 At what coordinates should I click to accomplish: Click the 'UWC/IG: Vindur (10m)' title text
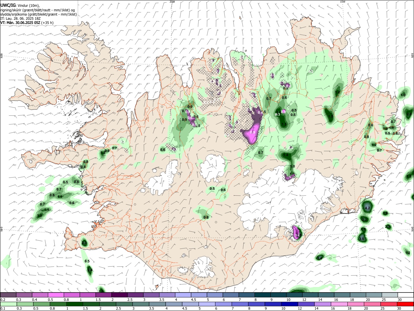point(20,5)
